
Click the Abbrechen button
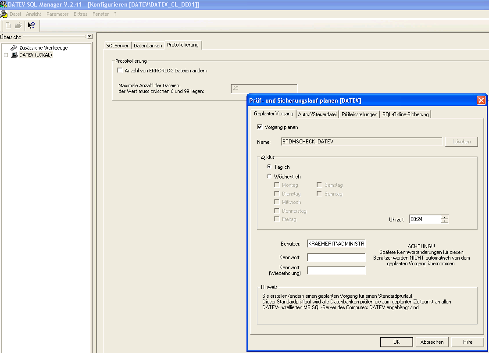click(x=432, y=342)
